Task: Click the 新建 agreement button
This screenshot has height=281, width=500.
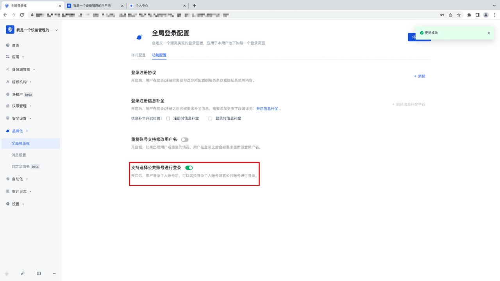Action: point(420,76)
